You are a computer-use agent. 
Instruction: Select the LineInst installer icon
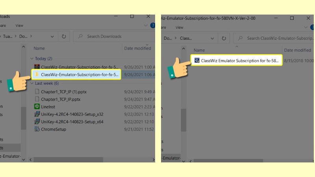[x=37, y=107]
